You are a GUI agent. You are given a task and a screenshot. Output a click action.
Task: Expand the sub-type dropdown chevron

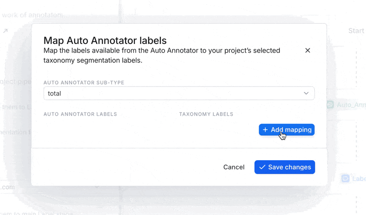point(306,93)
